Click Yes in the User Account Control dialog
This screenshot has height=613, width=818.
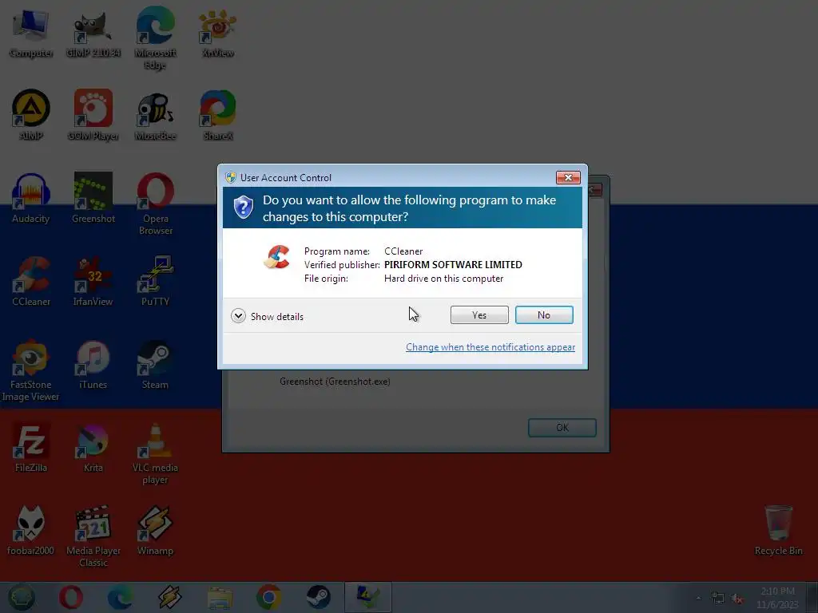point(479,314)
